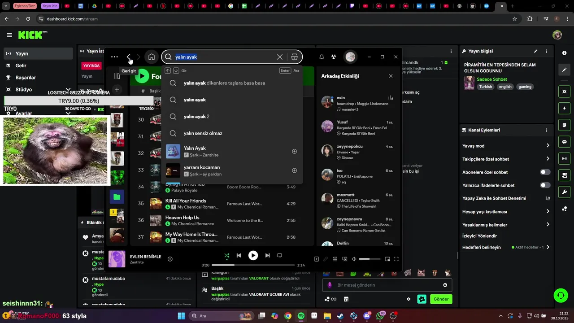Click the Gönder send button
Image resolution: width=574 pixels, height=323 pixels.
pyautogui.click(x=441, y=299)
